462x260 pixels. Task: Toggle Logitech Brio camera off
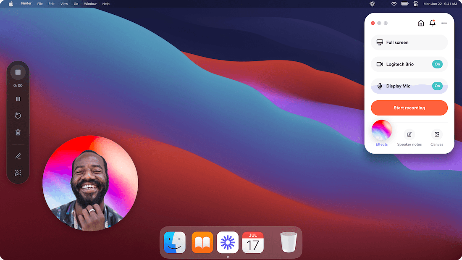(437, 64)
